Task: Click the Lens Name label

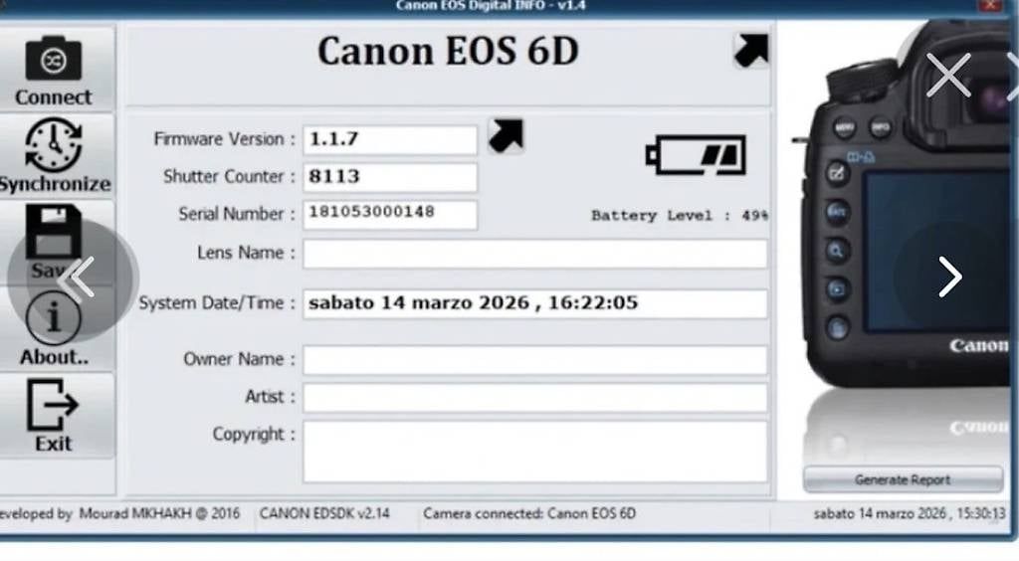Action: point(247,253)
